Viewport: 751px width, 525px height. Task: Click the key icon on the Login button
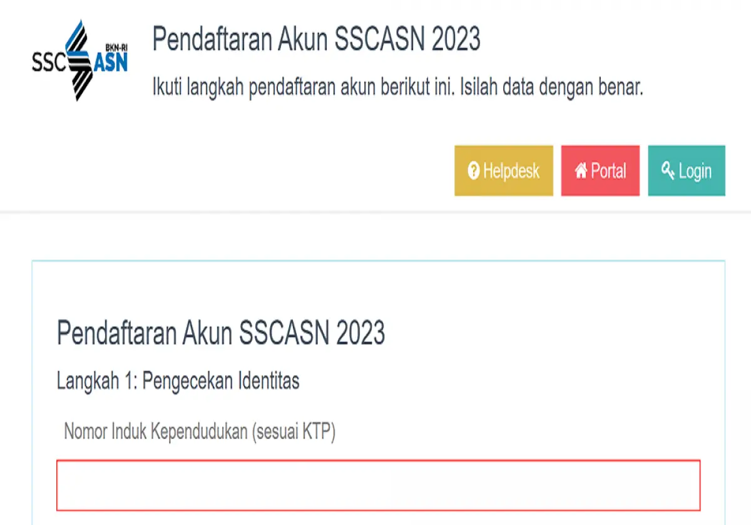668,169
